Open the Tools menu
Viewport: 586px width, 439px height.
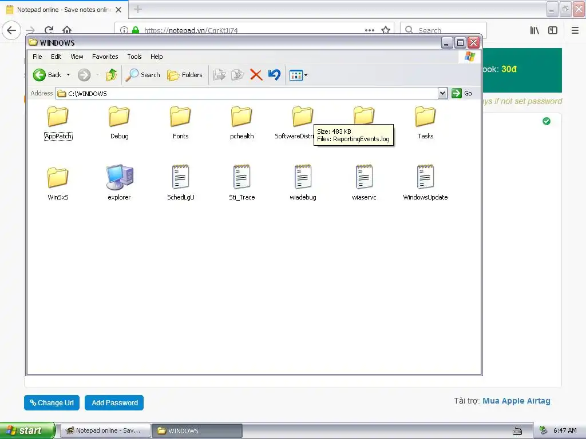click(x=134, y=57)
